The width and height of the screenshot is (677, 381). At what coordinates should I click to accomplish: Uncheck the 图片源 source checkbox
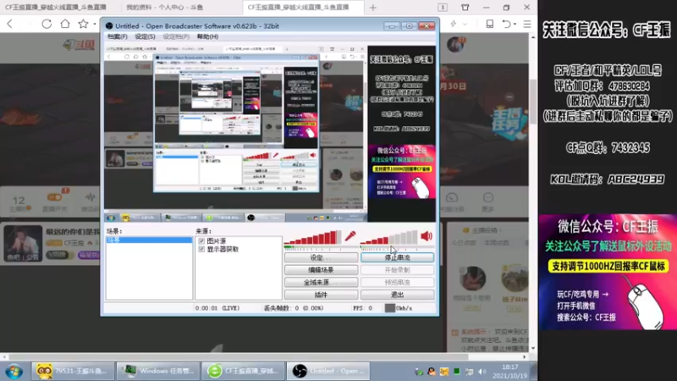pyautogui.click(x=201, y=240)
